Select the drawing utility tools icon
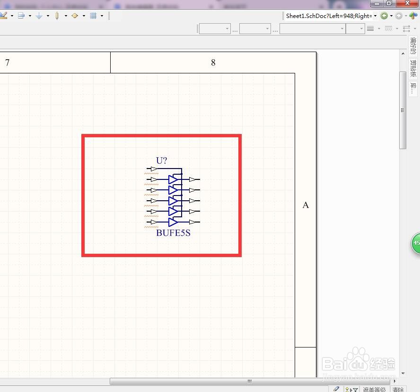 click(3, 16)
